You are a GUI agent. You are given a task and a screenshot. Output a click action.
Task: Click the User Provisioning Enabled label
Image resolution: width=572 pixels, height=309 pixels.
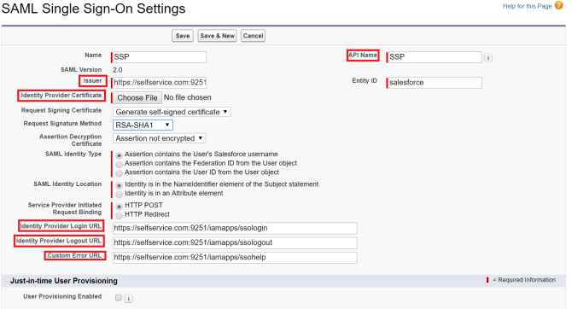tap(62, 296)
